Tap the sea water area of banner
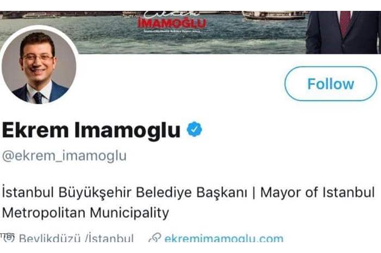 155,40
